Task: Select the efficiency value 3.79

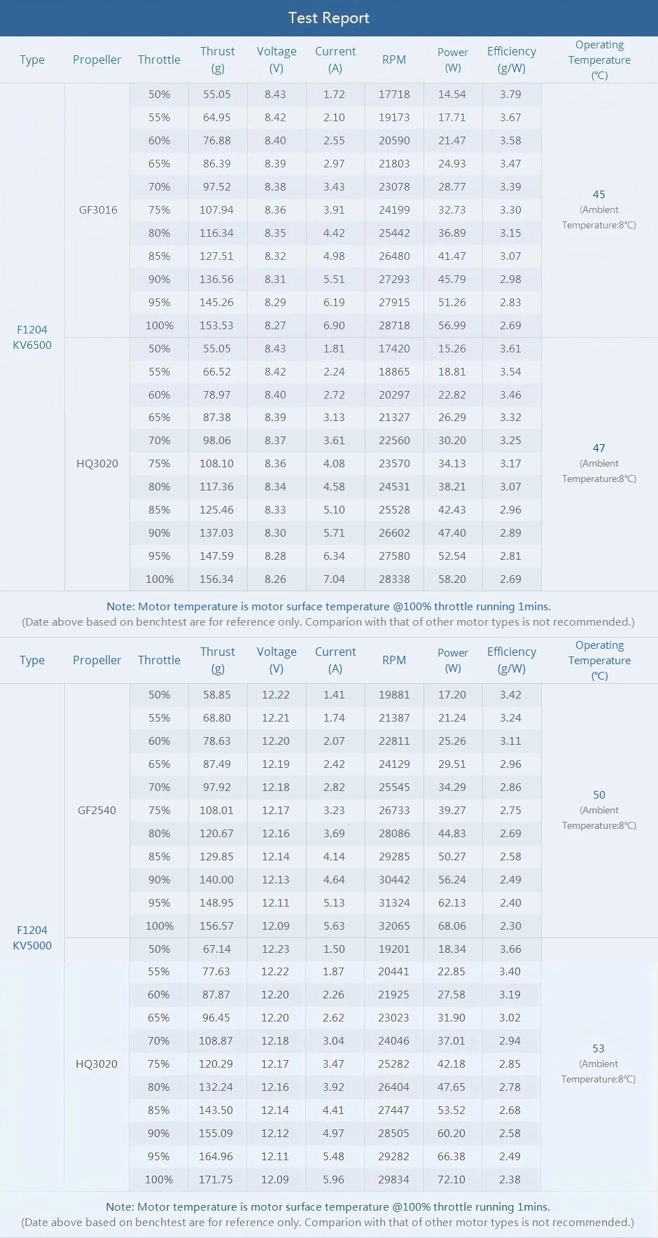Action: (x=510, y=94)
